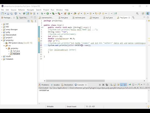
Task: Open the New file dropdown arrow
Action: coord(5,13)
